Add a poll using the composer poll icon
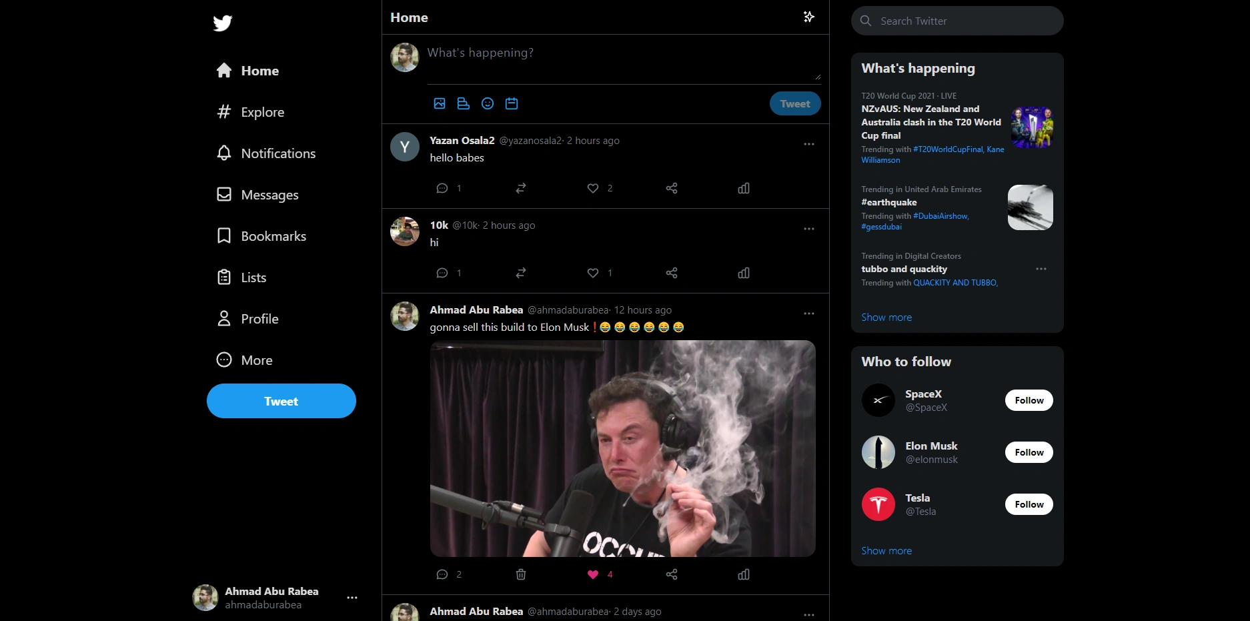Viewport: 1250px width, 621px height. pyautogui.click(x=464, y=103)
